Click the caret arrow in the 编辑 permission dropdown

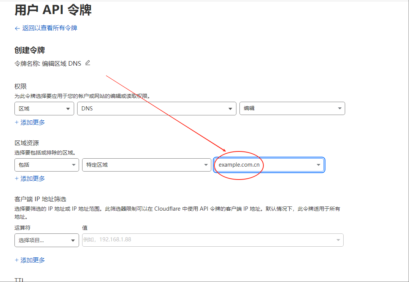[x=339, y=109]
